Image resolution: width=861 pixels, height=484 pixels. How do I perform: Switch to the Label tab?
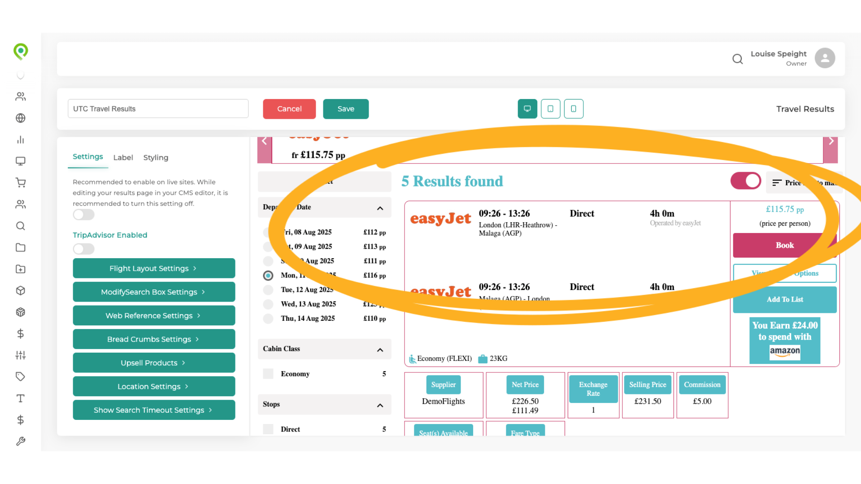tap(123, 157)
